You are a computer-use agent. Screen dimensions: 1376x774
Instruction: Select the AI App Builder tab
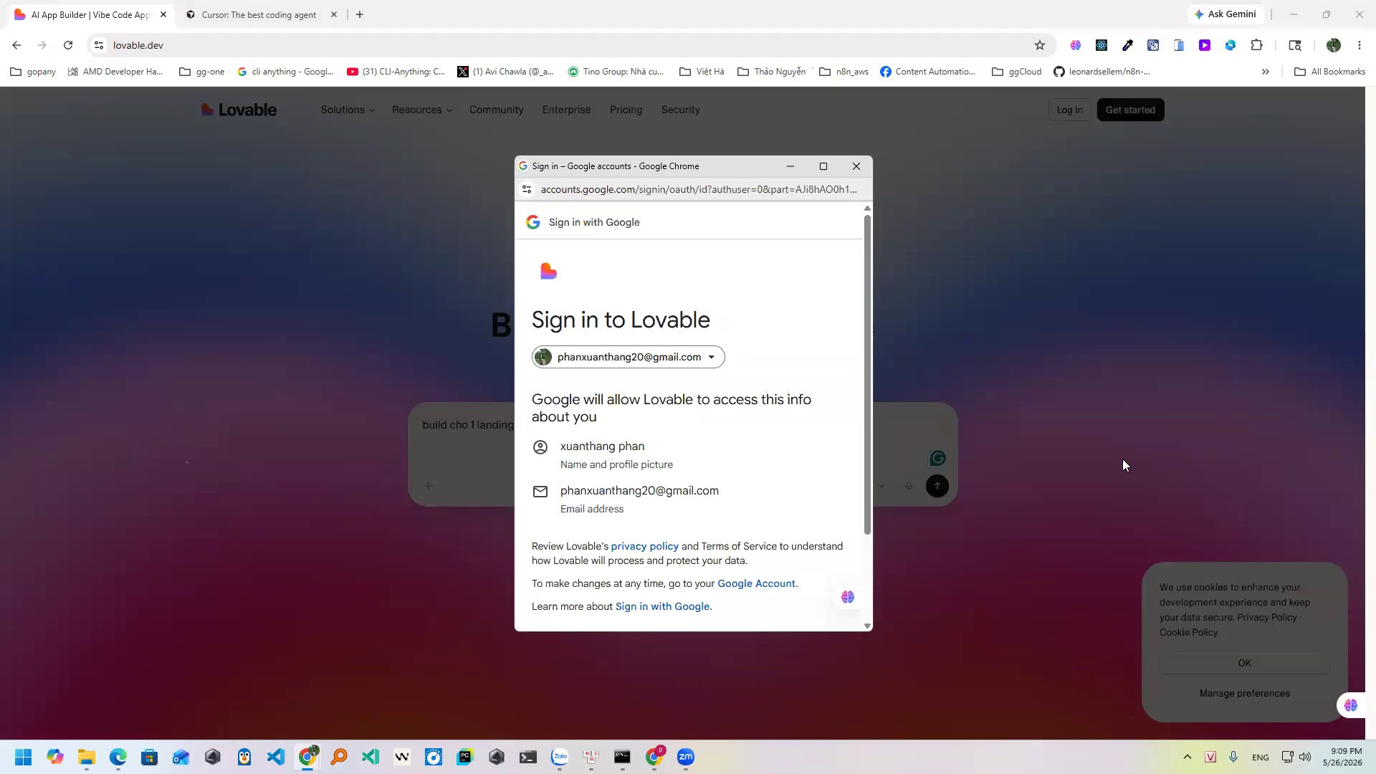[x=90, y=14]
